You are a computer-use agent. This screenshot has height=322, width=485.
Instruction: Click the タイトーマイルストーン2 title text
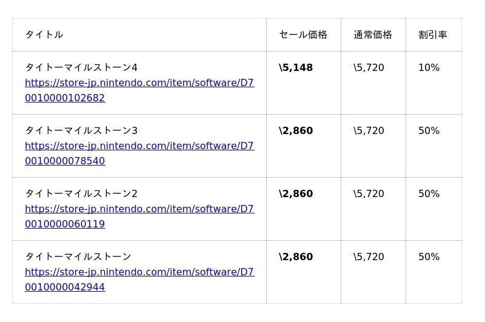[81, 194]
